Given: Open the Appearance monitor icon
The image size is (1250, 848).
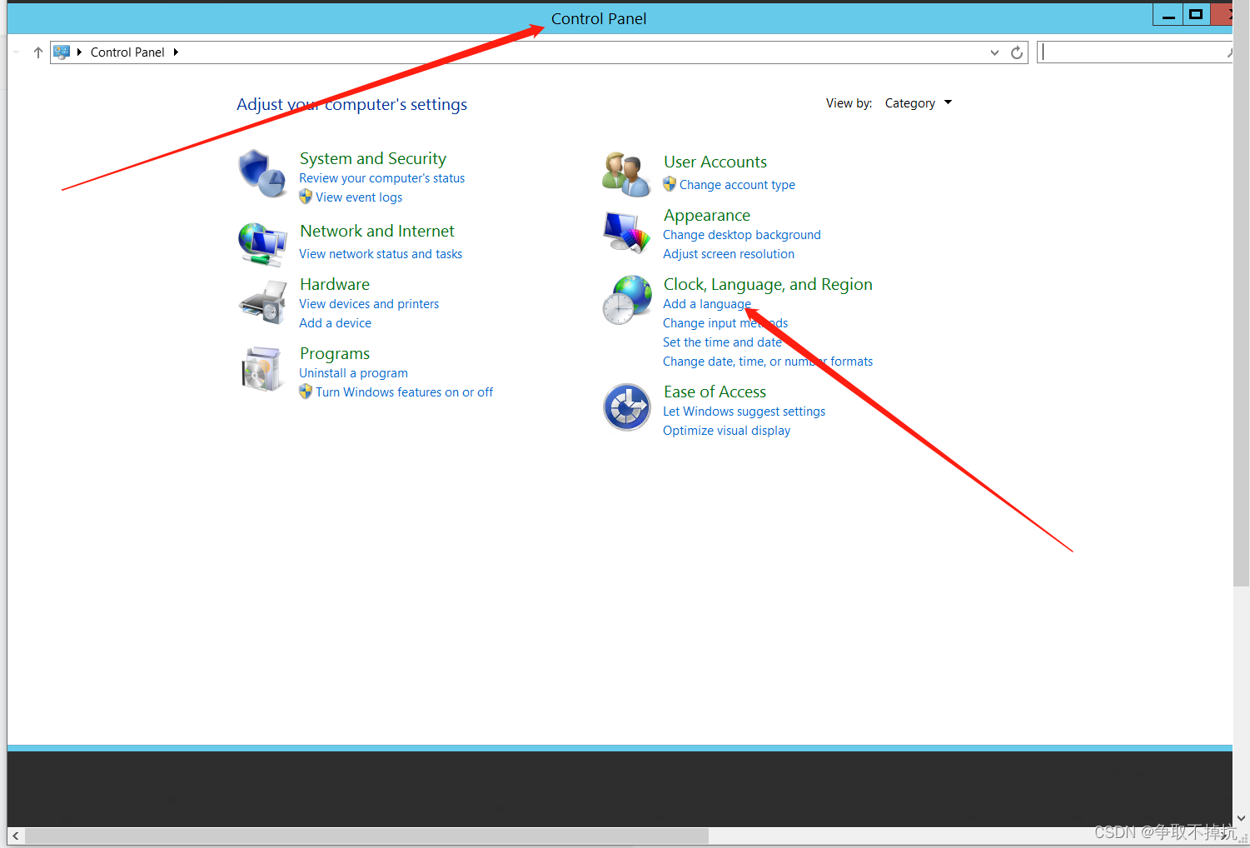Looking at the screenshot, I should pos(626,232).
